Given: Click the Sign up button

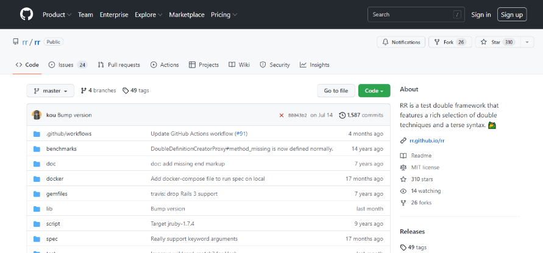Looking at the screenshot, I should tap(512, 15).
